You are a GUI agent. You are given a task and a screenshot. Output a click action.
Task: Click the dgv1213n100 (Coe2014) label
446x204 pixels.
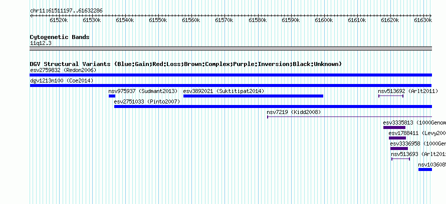(62, 80)
